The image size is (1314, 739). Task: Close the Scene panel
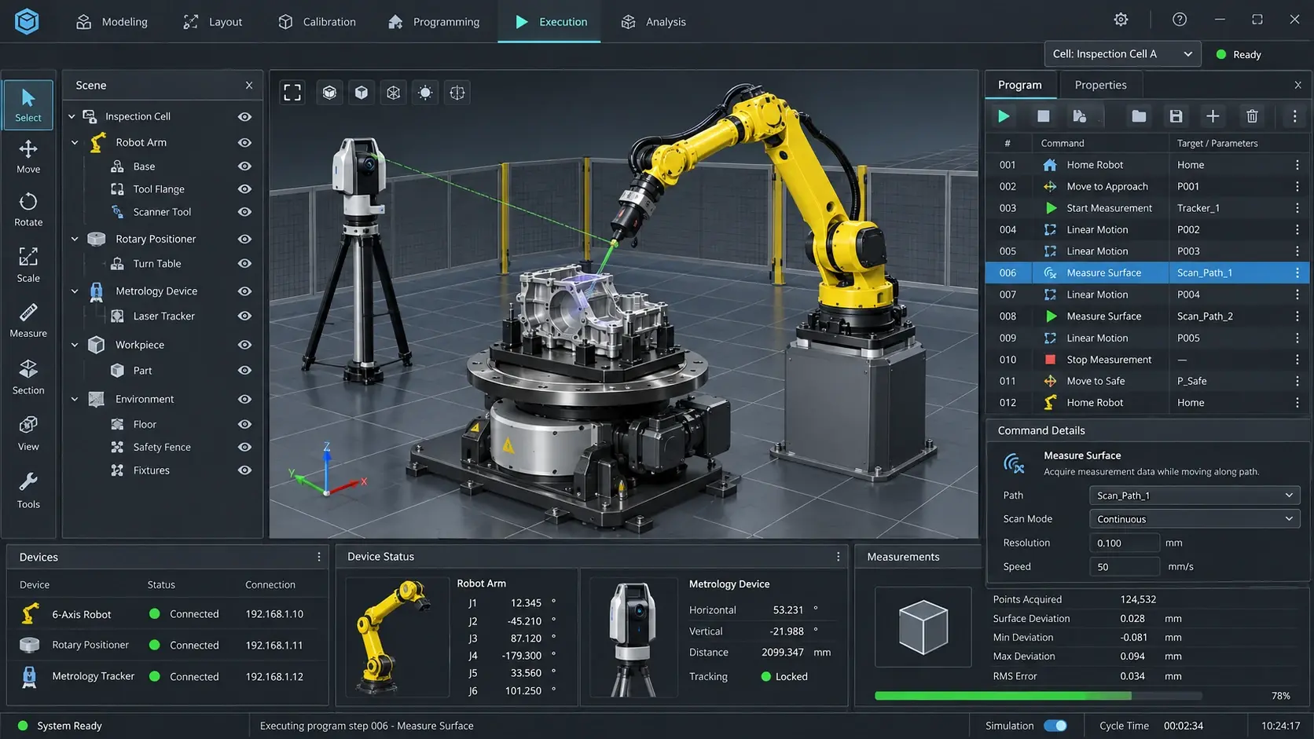point(249,85)
